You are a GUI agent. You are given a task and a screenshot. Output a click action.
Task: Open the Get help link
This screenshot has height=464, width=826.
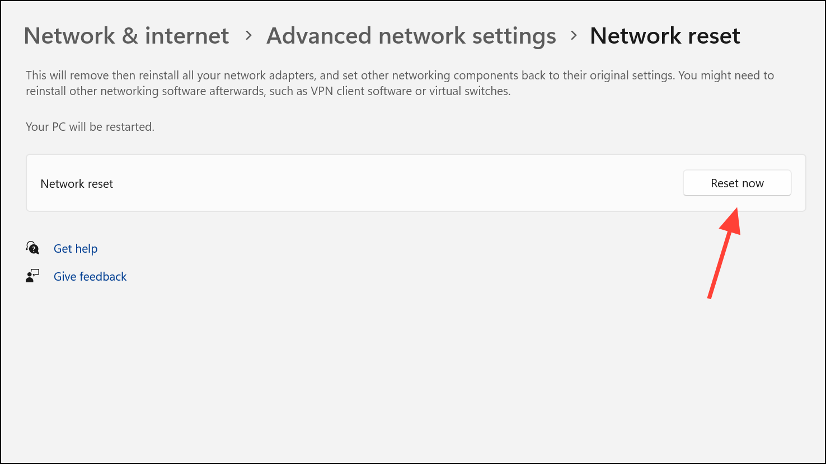tap(76, 249)
